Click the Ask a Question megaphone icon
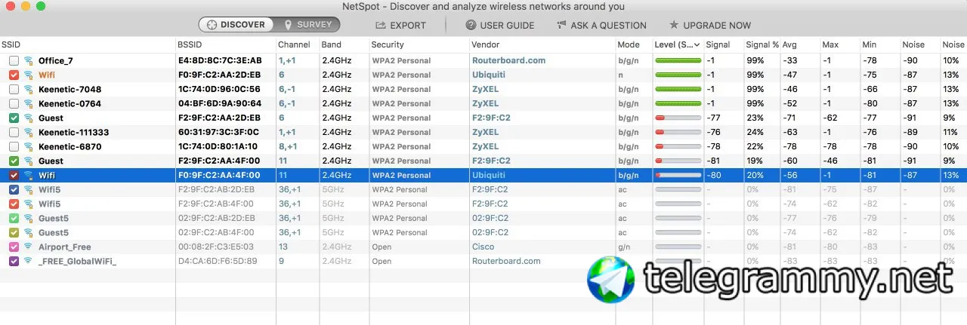Image resolution: width=967 pixels, height=325 pixels. pyautogui.click(x=561, y=25)
